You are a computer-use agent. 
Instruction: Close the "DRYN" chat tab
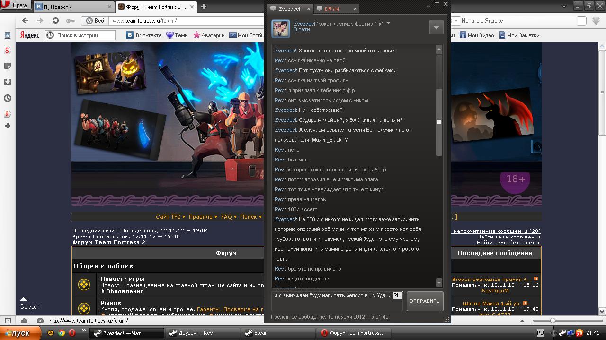point(355,8)
